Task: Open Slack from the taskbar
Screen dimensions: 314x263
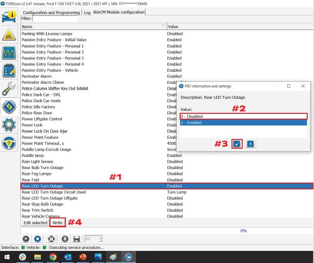Action: (x=22, y=257)
